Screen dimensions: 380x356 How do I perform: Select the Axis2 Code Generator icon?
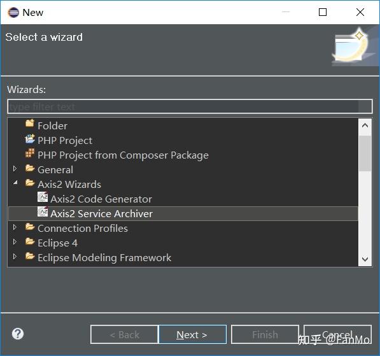tap(43, 197)
